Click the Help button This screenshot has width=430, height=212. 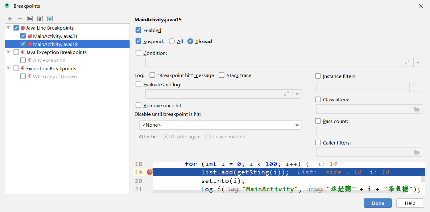pyautogui.click(x=410, y=203)
